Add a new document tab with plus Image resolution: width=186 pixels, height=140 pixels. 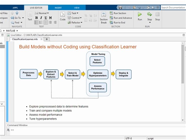point(47,39)
